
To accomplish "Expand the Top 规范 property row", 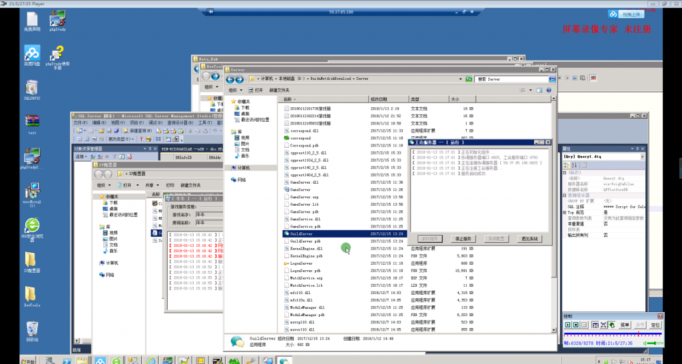I will (x=564, y=212).
